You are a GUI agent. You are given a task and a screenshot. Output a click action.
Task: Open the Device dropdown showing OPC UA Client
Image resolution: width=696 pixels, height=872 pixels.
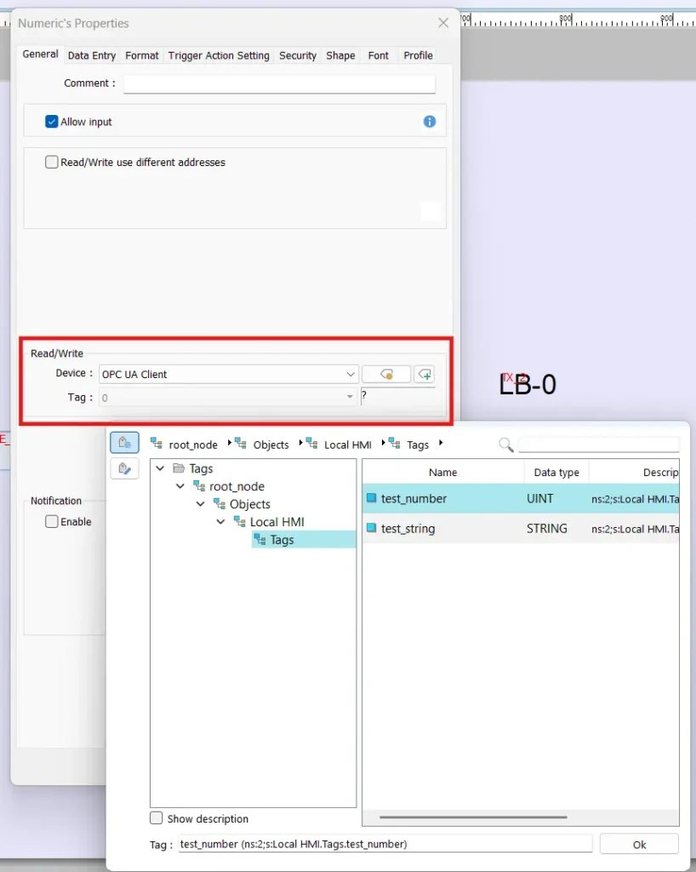pos(350,374)
